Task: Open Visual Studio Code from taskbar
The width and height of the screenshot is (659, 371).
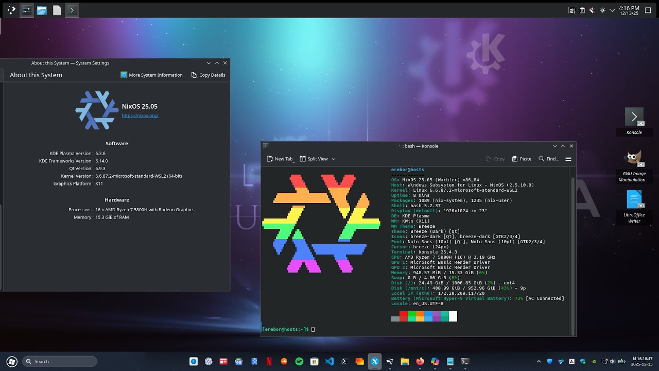Action: pyautogui.click(x=329, y=362)
